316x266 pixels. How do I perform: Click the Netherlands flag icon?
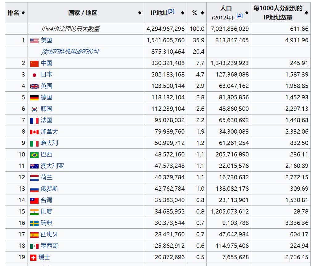click(34, 178)
